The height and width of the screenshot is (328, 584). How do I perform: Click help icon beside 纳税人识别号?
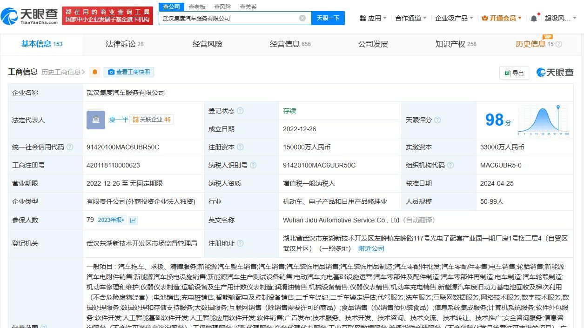pos(253,165)
